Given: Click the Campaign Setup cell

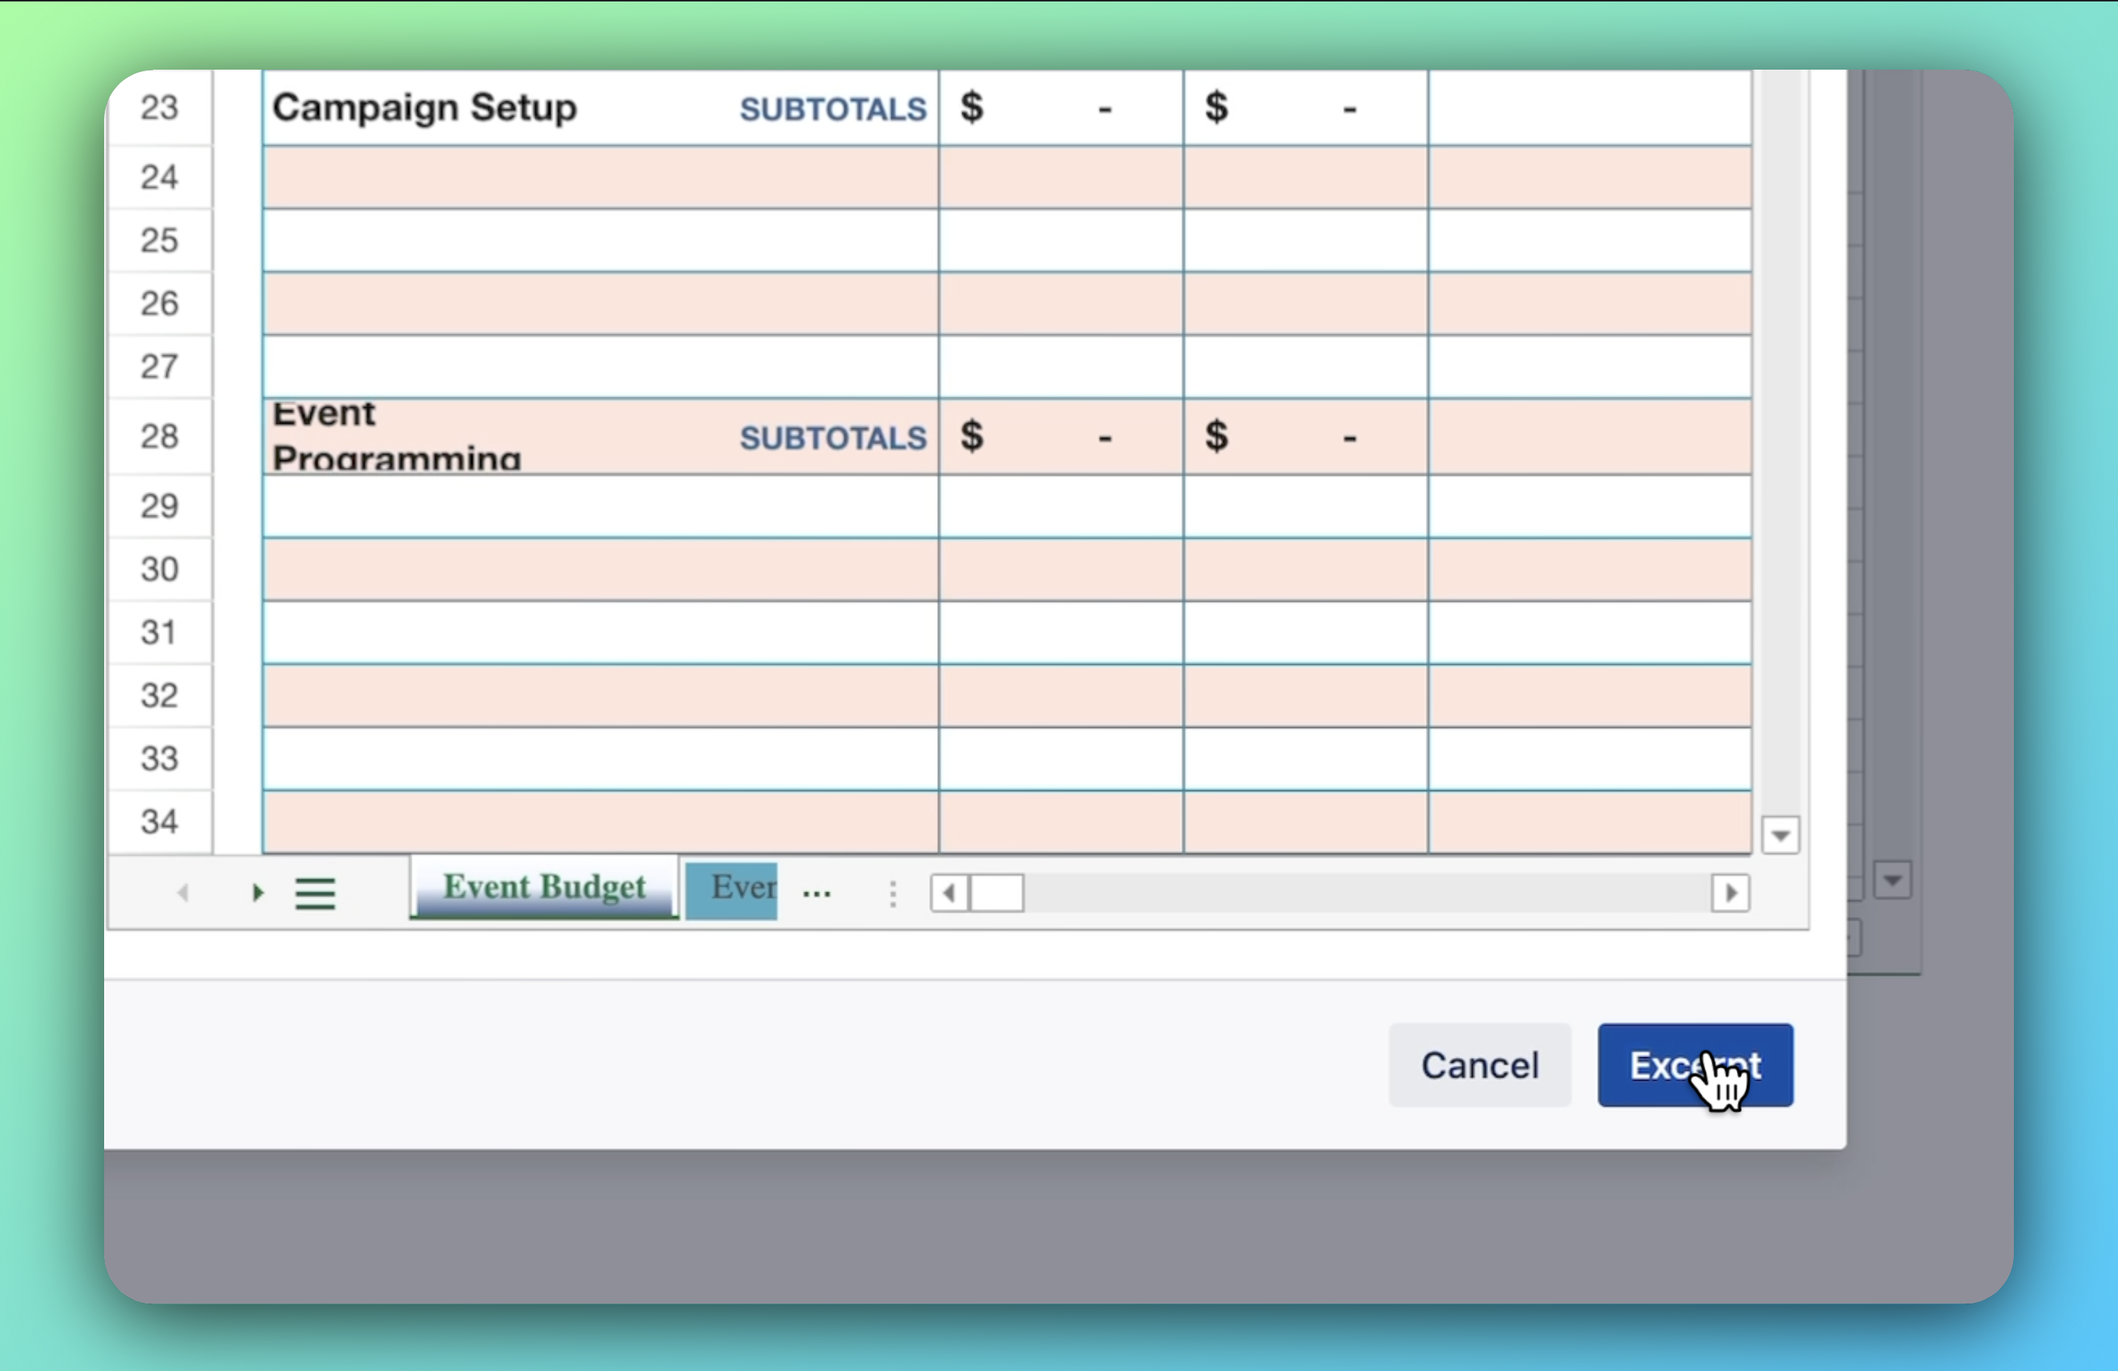Looking at the screenshot, I should point(425,108).
